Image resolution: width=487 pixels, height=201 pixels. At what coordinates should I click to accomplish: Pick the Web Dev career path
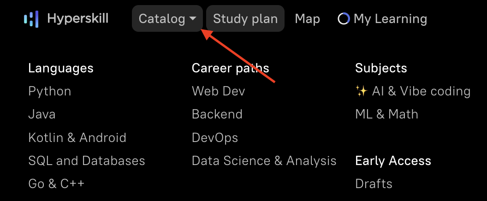coord(218,91)
